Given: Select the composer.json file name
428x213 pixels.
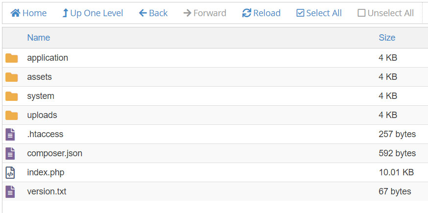Looking at the screenshot, I should (x=54, y=153).
